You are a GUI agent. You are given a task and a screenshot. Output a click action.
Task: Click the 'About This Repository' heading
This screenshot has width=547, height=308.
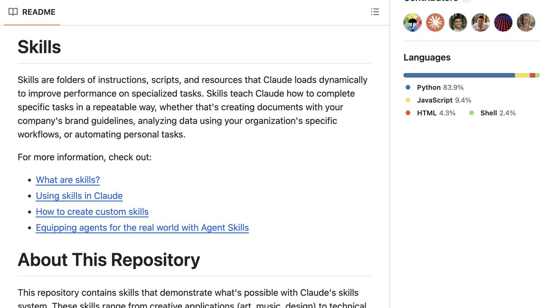pos(109,260)
